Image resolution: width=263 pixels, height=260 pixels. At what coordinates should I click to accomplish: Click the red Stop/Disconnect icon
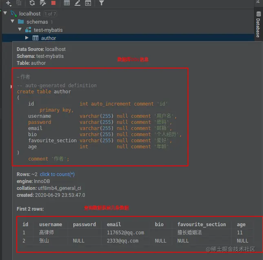pyautogui.click(x=53, y=3)
